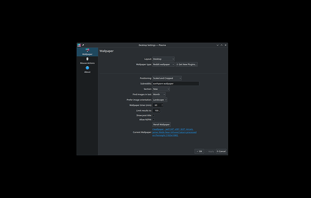Expand Find images in last dropdown
Screen dimensions: 311x198
(x=159, y=94)
